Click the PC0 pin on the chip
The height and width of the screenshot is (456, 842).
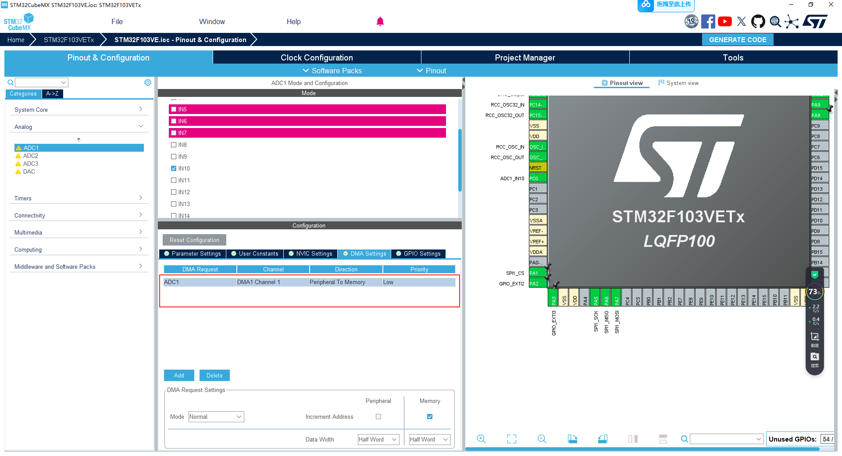pos(538,178)
